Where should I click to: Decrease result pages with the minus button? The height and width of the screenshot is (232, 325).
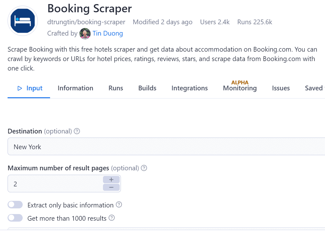(x=111, y=187)
